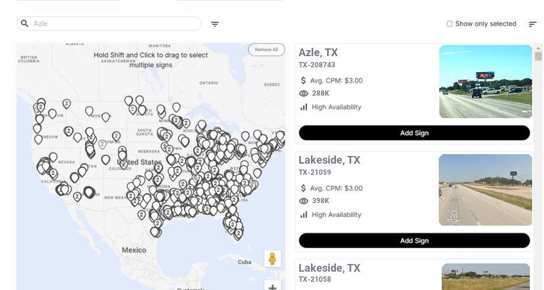Click the Azle Avg. CPM dollar icon
Screen dimensions: 544x290
(x=304, y=80)
